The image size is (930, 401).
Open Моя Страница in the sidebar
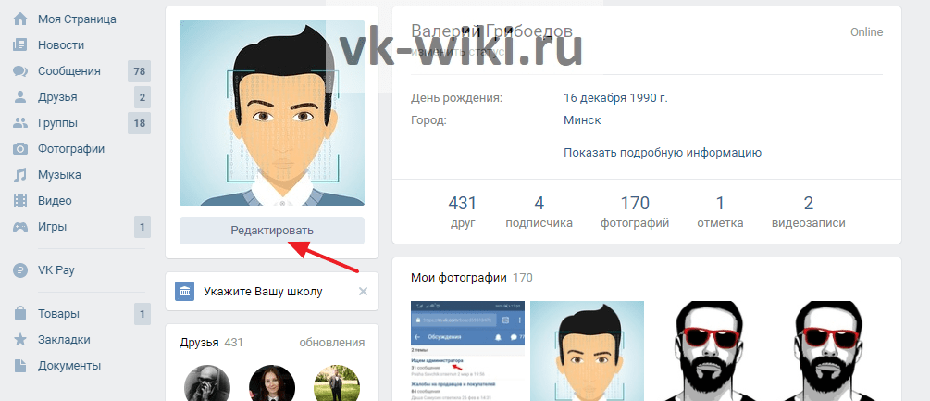(77, 19)
